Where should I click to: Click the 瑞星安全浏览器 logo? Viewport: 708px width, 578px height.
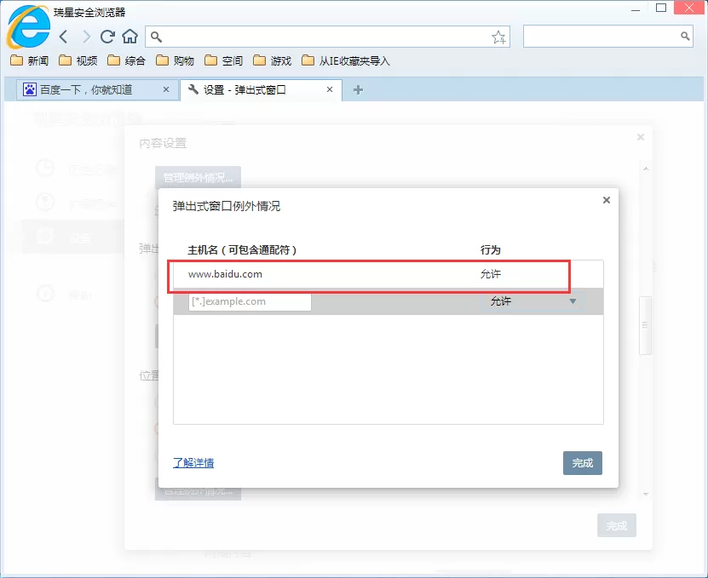(28, 26)
